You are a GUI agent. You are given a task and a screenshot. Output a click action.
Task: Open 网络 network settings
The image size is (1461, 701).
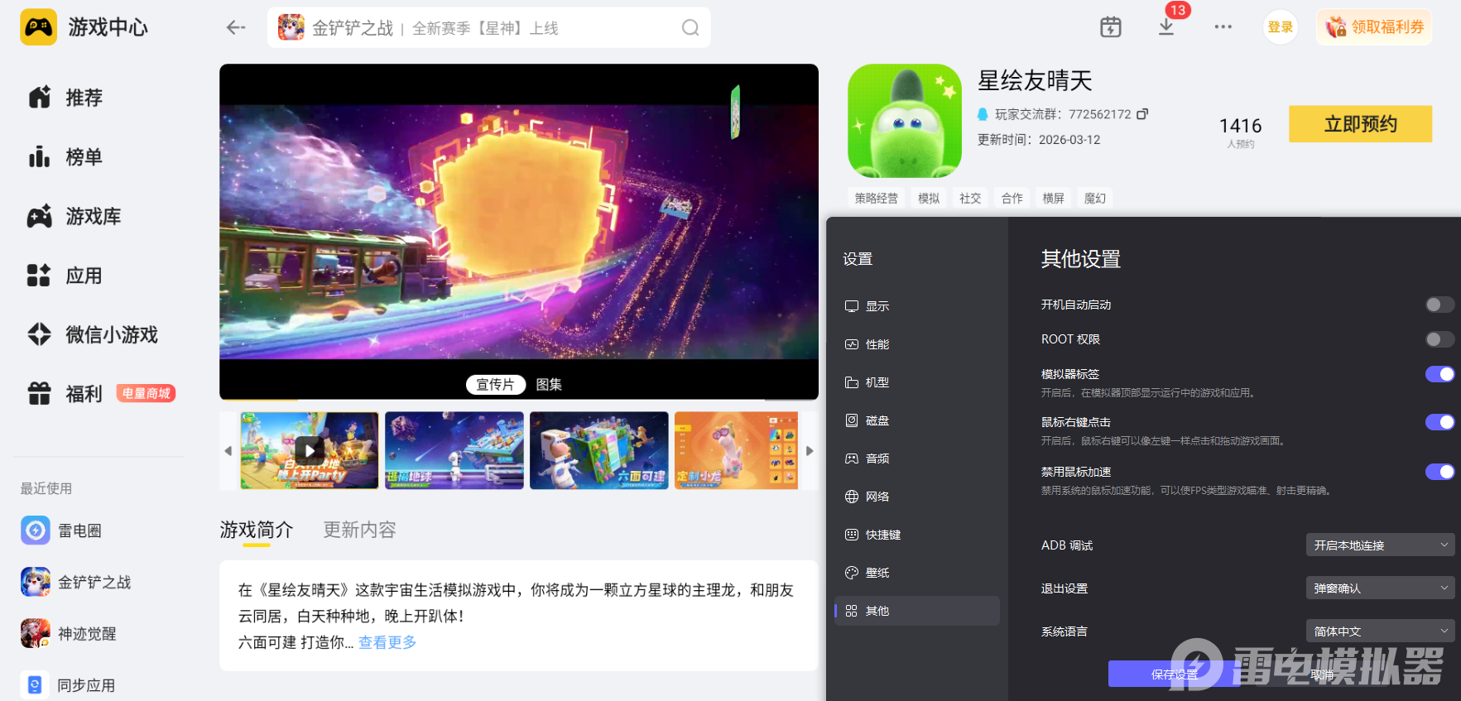tap(917, 497)
